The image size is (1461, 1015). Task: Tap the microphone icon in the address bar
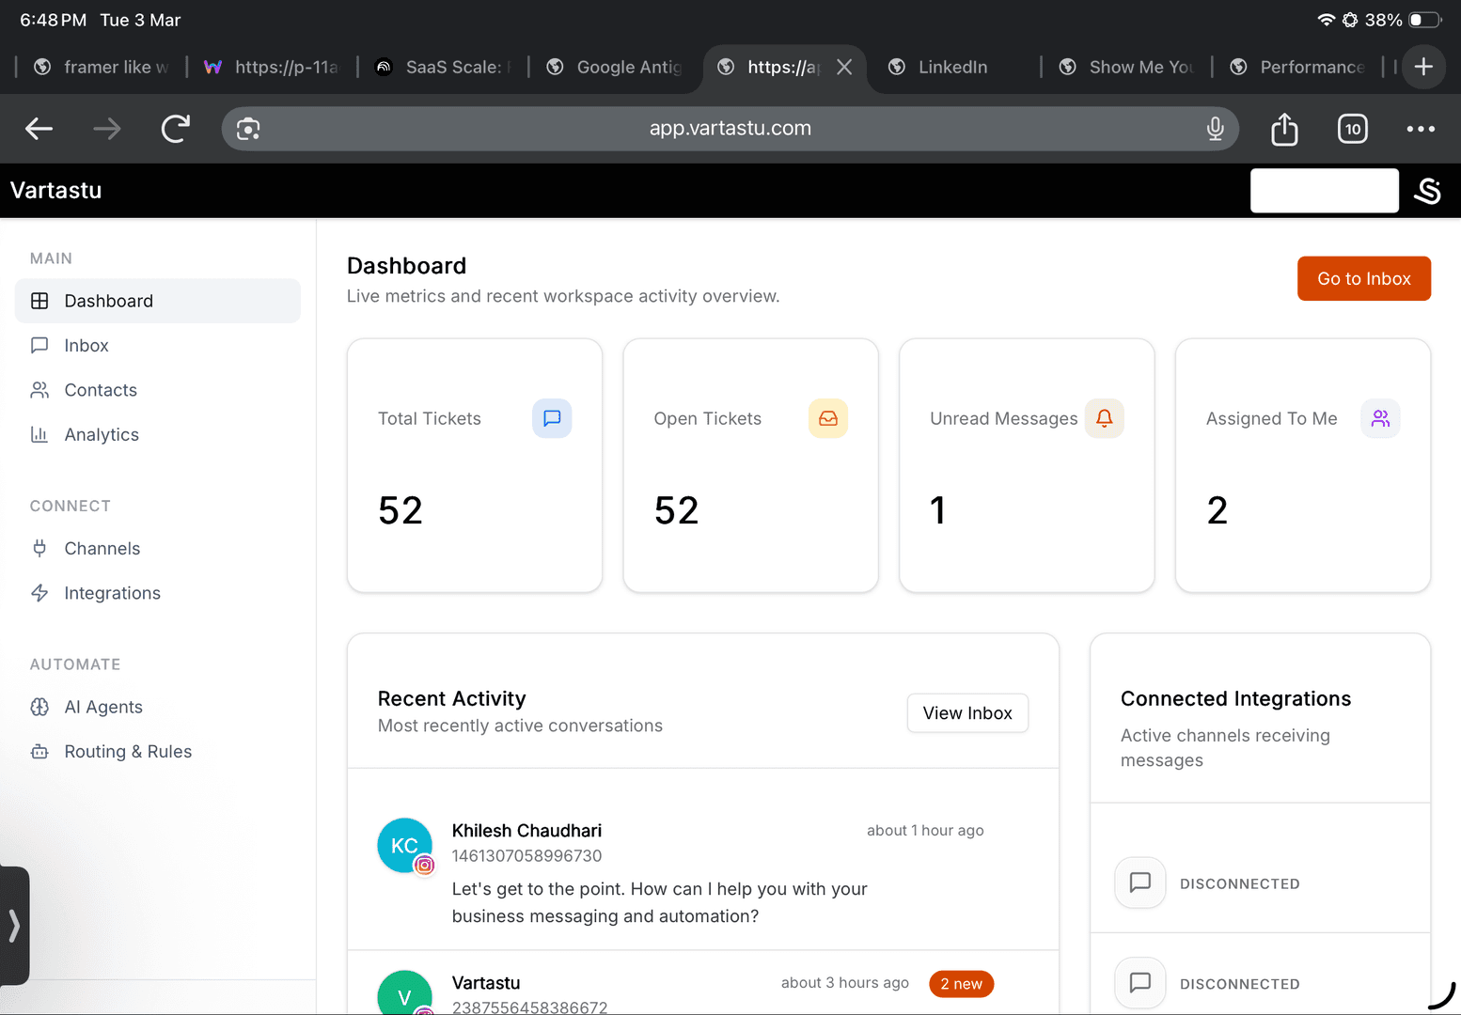click(1215, 129)
